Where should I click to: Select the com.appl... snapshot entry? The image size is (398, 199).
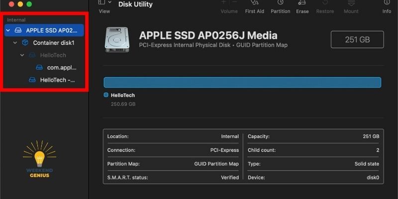click(x=62, y=68)
